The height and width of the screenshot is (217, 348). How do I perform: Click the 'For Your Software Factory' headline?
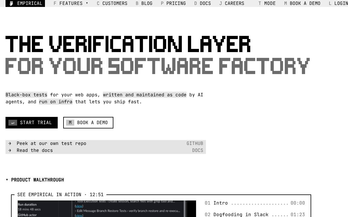[157, 66]
